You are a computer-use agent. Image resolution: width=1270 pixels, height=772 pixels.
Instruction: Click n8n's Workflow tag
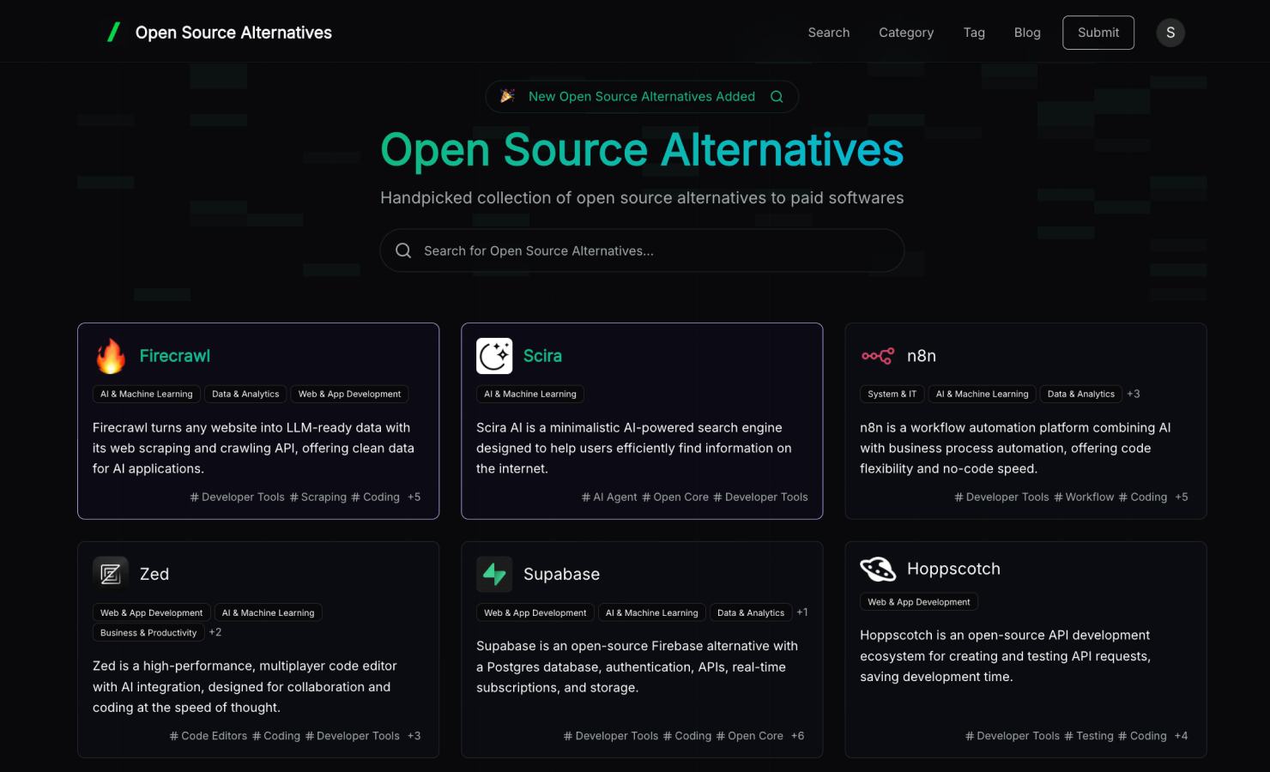(x=1085, y=498)
